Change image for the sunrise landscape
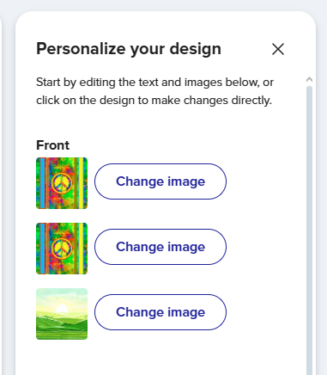Image resolution: width=327 pixels, height=375 pixels. [x=160, y=312]
